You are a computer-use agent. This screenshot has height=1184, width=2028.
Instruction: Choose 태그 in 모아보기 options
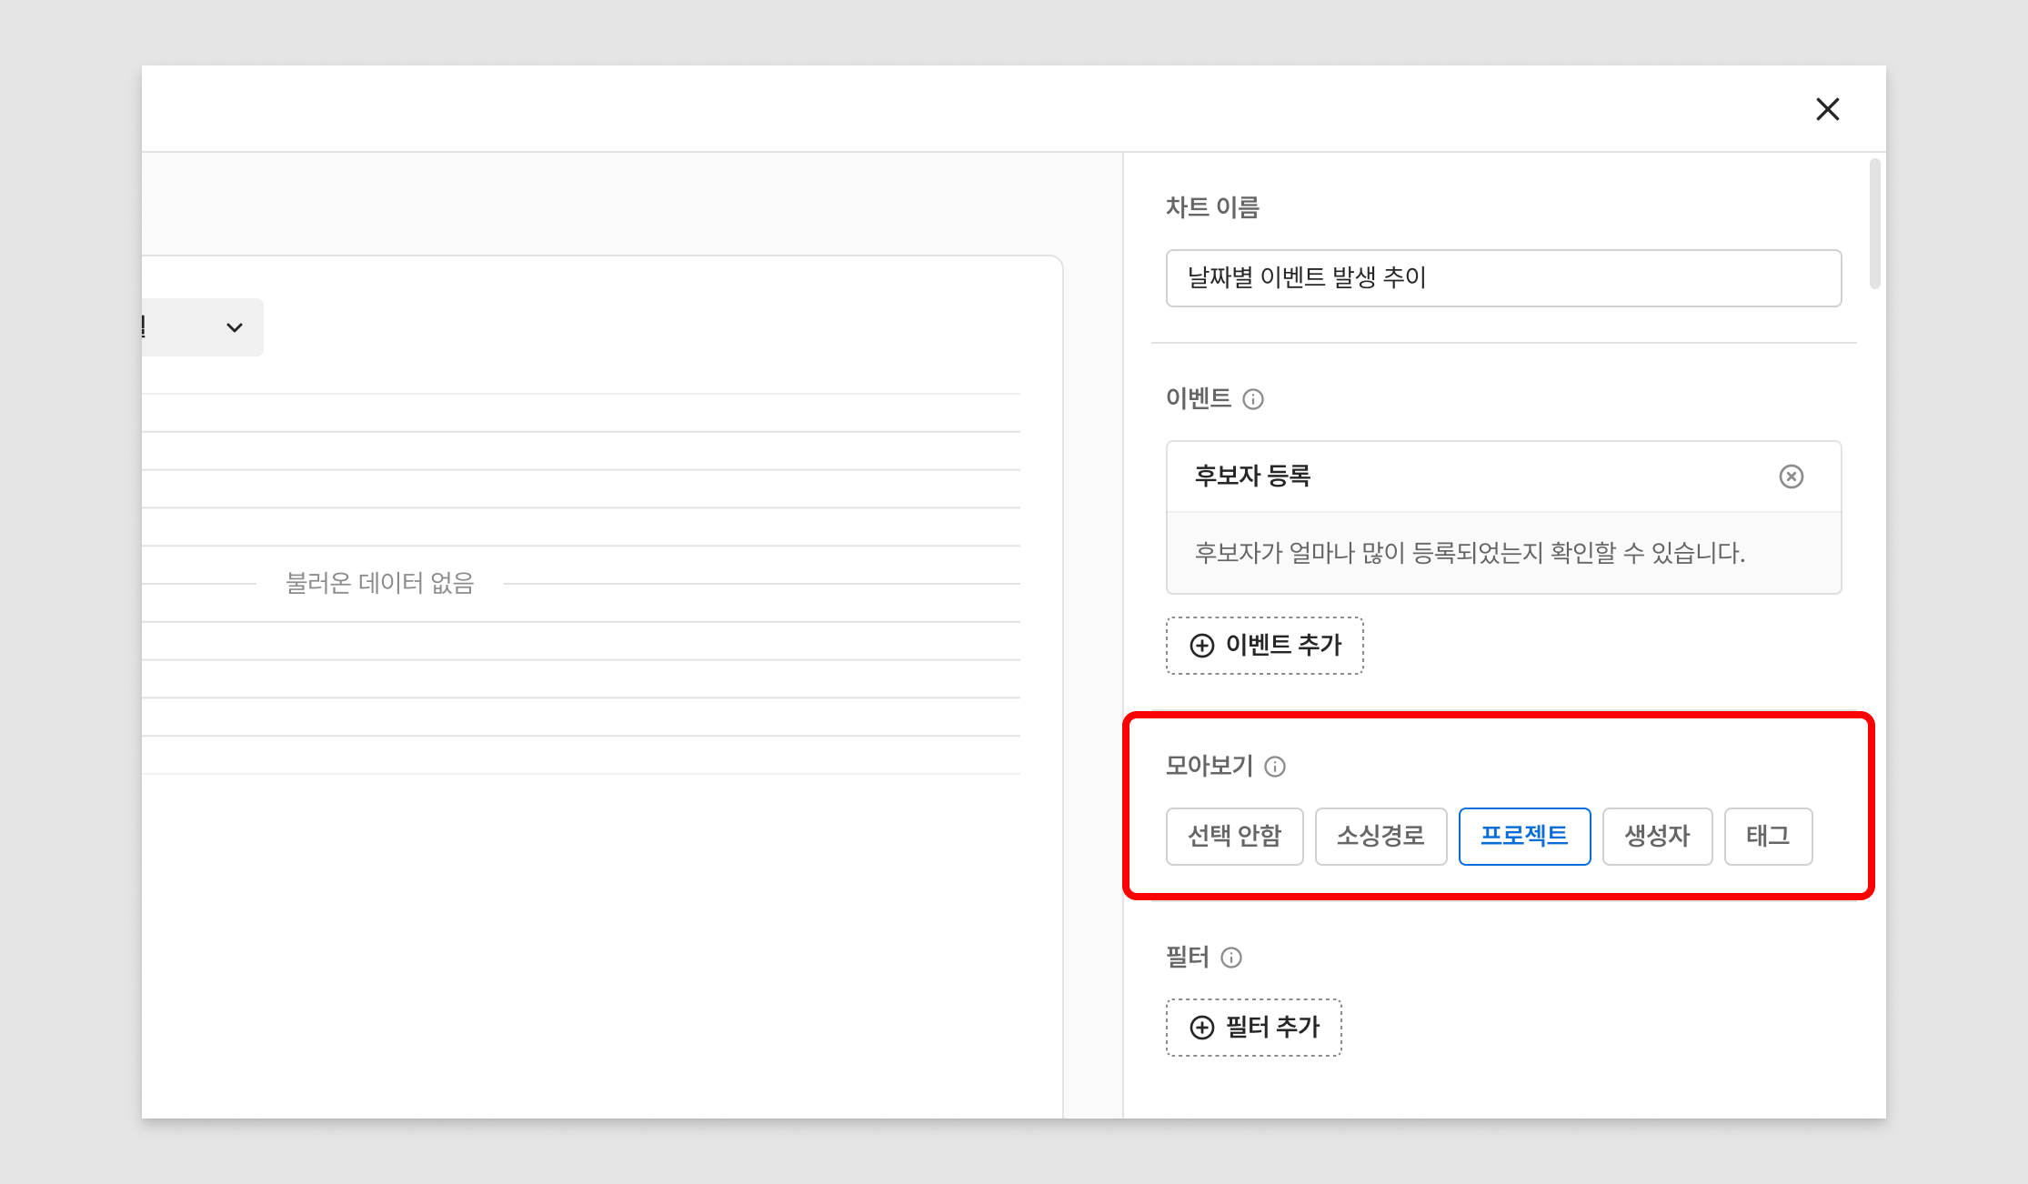pos(1768,836)
